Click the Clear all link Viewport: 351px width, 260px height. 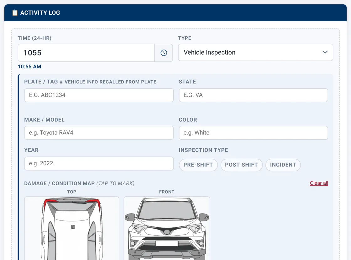[319, 183]
